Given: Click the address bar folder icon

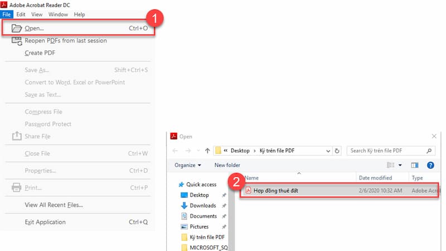Looking at the screenshot, I should 218,151.
